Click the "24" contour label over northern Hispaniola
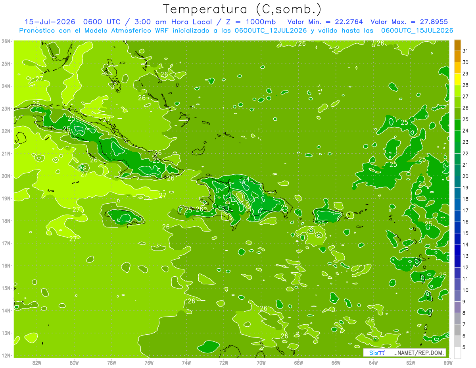 [x=246, y=179]
